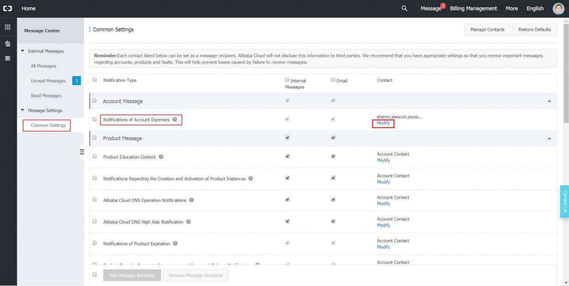
Task: Click help icon next to Product Education Content
Action: coord(161,157)
